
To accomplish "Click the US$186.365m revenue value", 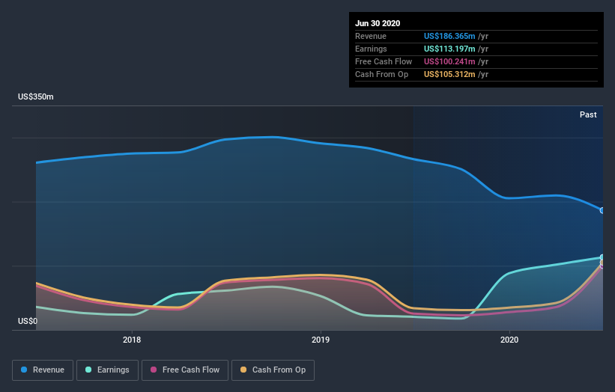I will [449, 36].
